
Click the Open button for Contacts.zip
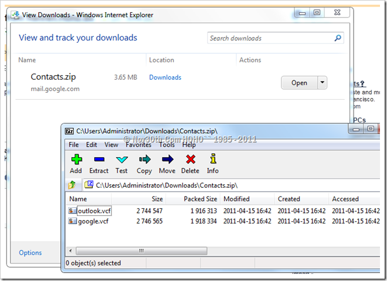[299, 83]
